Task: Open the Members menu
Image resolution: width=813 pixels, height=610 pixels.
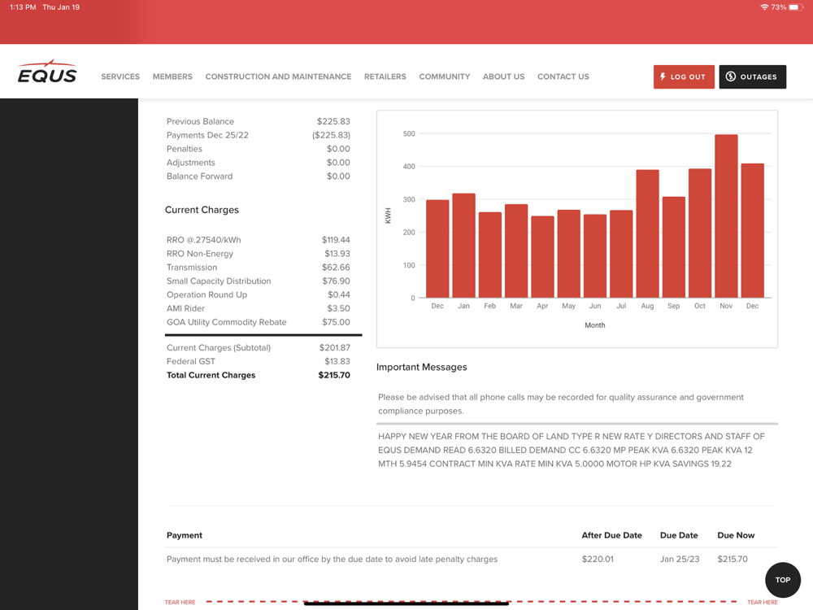Action: [172, 76]
